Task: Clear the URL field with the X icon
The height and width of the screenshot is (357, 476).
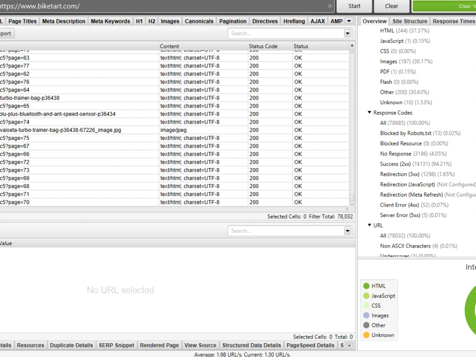Action: (x=330, y=6)
